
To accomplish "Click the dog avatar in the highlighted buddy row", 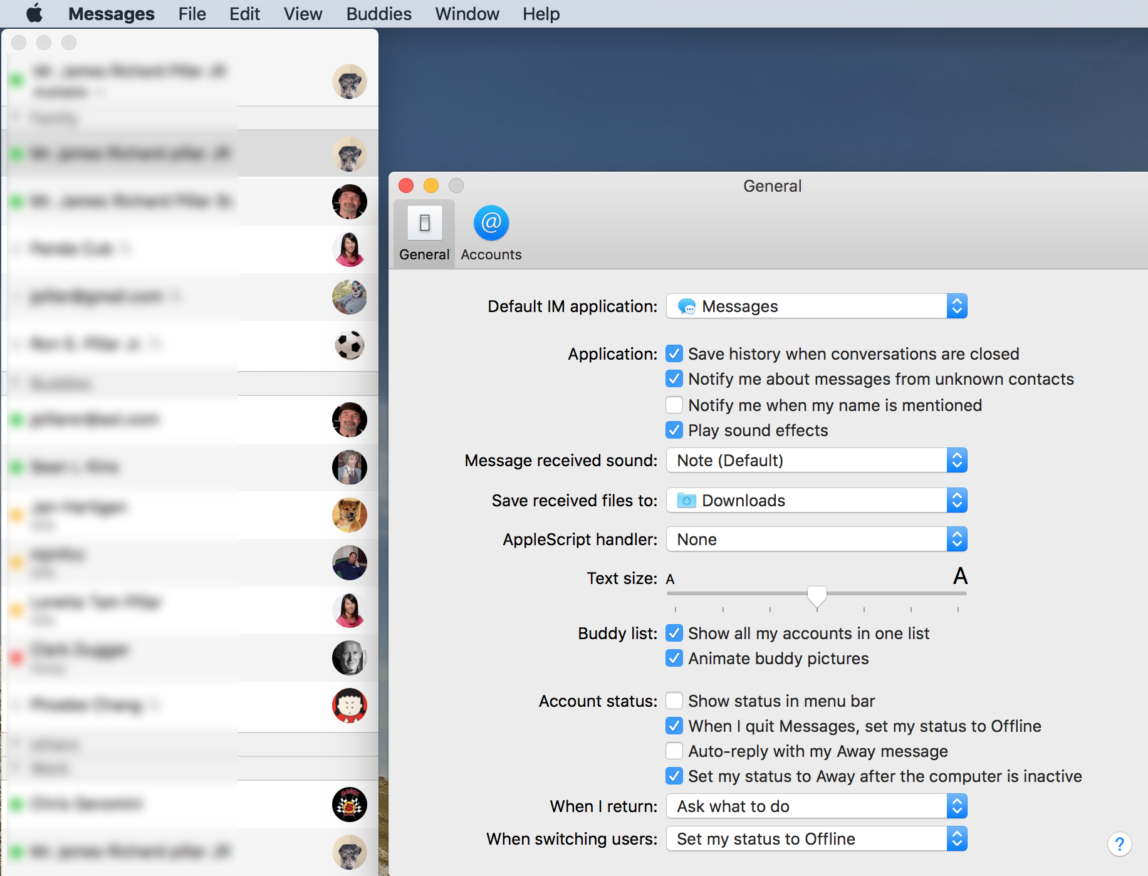I will click(x=350, y=154).
